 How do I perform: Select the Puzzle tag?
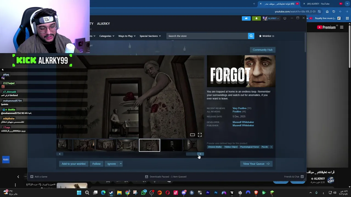[265, 147]
